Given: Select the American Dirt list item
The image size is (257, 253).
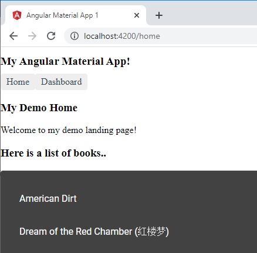Looking at the screenshot, I should tap(128, 198).
